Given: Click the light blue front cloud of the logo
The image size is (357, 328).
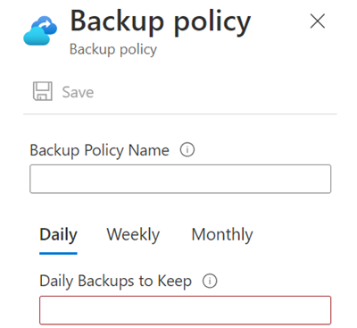Looking at the screenshot, I should 37,37.
